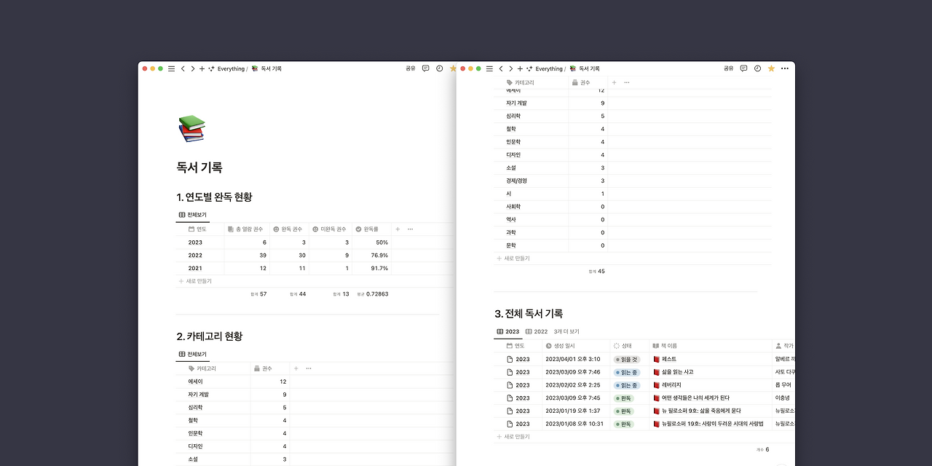Select the 전체보기 tab under 카테고리 현황
Image resolution: width=932 pixels, height=466 pixels.
pyautogui.click(x=192, y=354)
